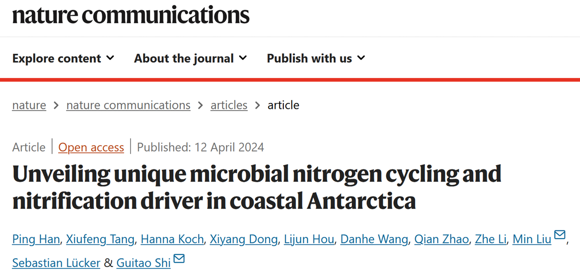Select author Qian Zhao
The image size is (580, 280).
pyautogui.click(x=441, y=239)
